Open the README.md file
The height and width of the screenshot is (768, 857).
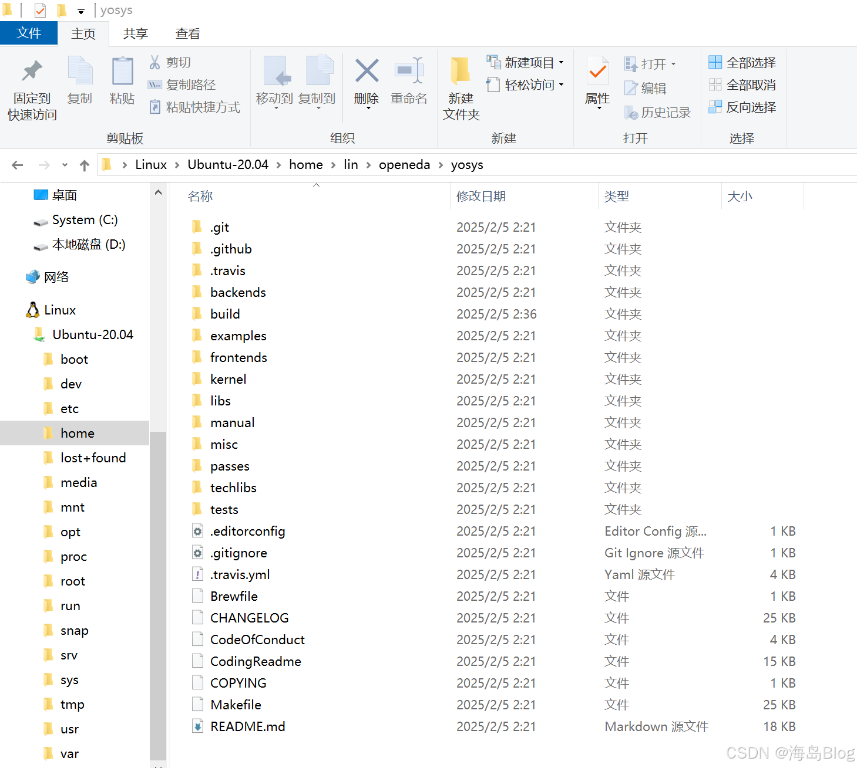[247, 726]
